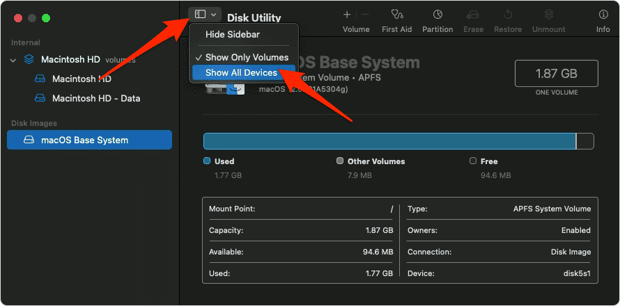The image size is (620, 306).
Task: Add a volume with plus icon
Action: point(347,15)
